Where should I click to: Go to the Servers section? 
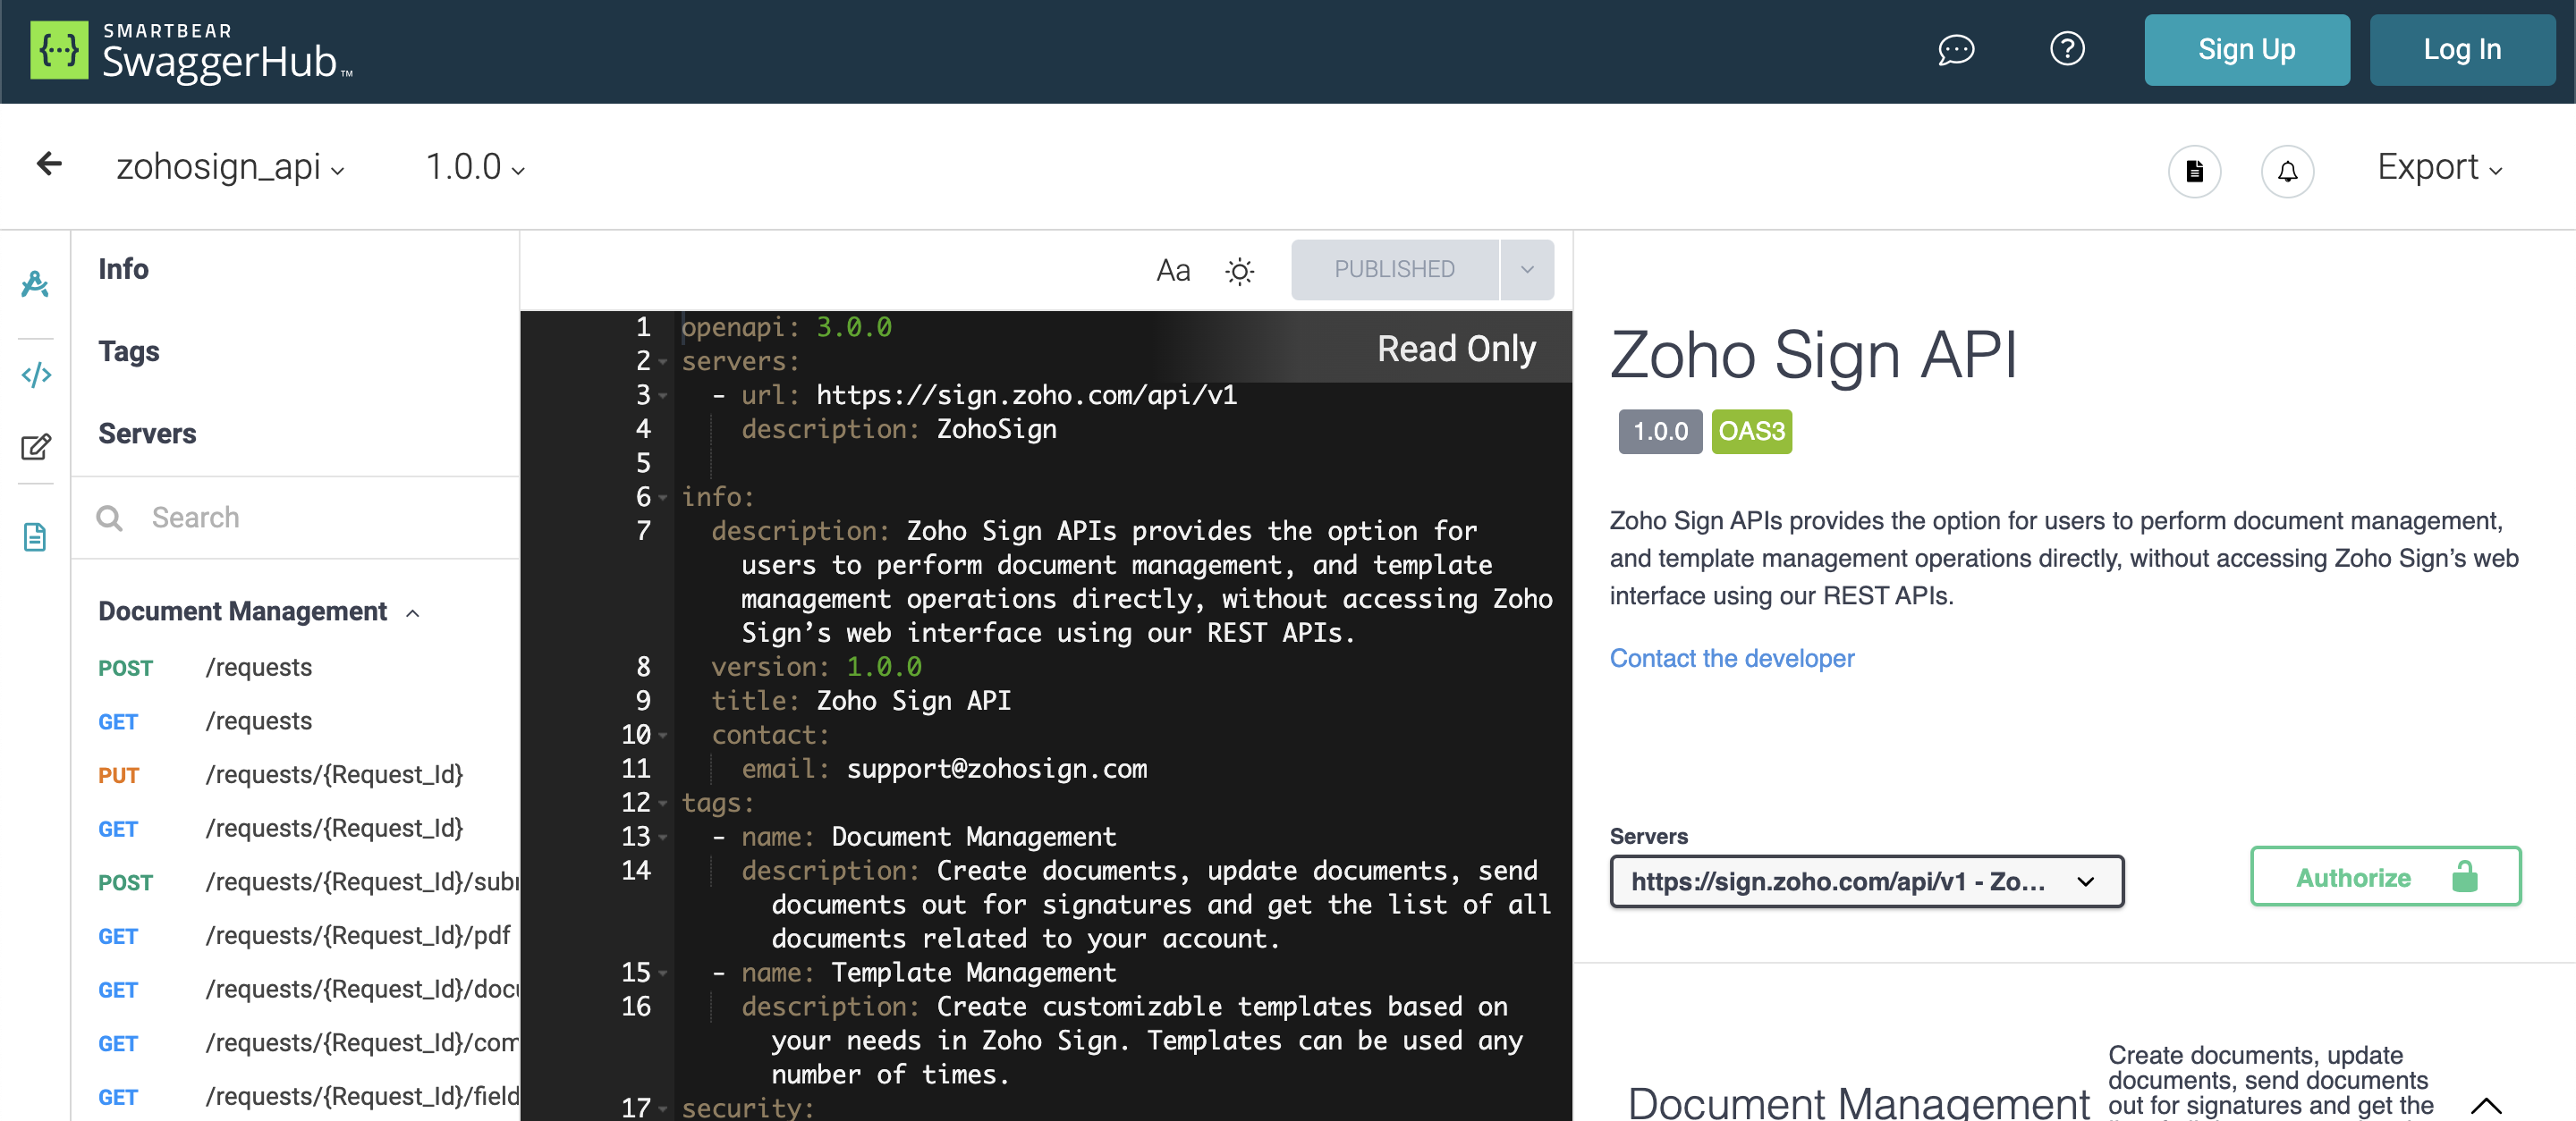[x=147, y=434]
